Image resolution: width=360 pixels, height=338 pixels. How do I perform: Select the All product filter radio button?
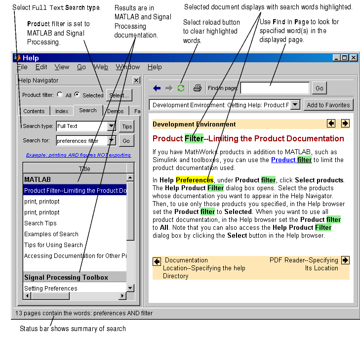pos(60,94)
